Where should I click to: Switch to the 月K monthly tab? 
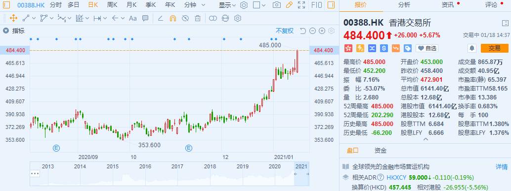point(131,5)
